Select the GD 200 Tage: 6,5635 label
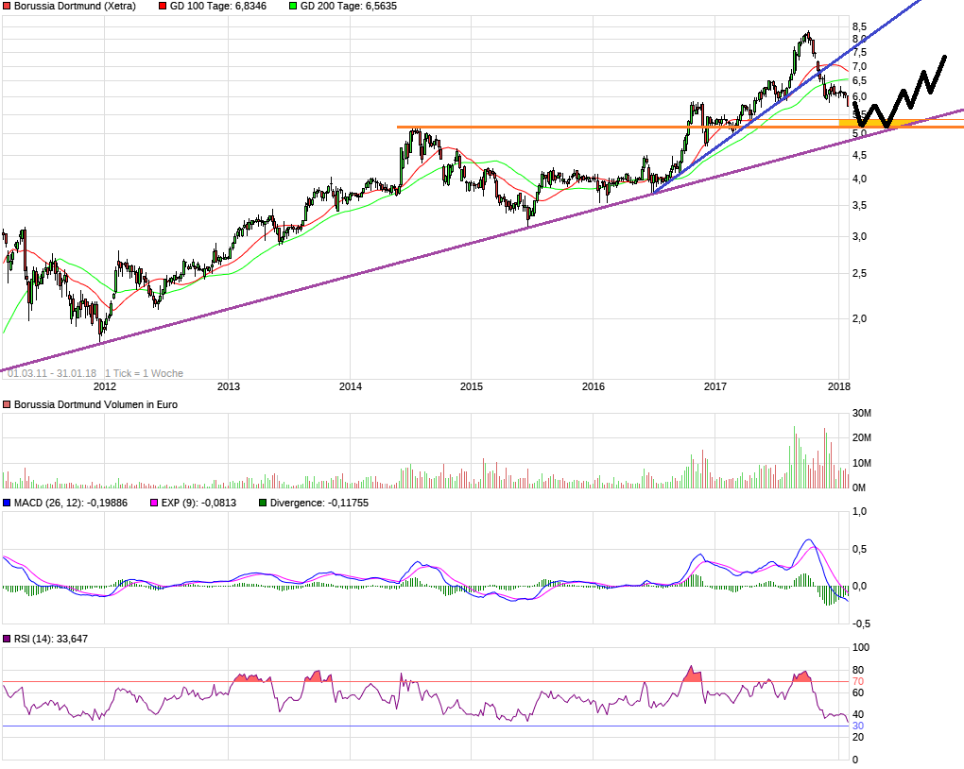This screenshot has height=769, width=964. 349,7
